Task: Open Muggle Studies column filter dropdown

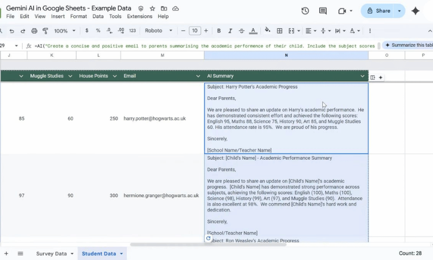Action: click(x=70, y=76)
